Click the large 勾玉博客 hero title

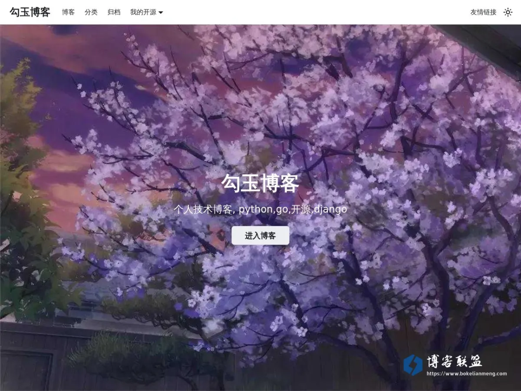pos(260,183)
